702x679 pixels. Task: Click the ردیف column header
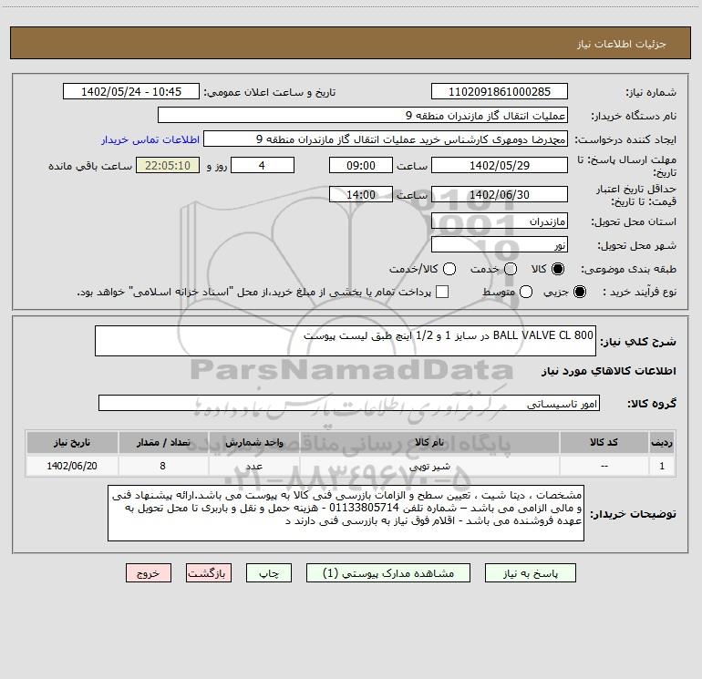pyautogui.click(x=662, y=442)
